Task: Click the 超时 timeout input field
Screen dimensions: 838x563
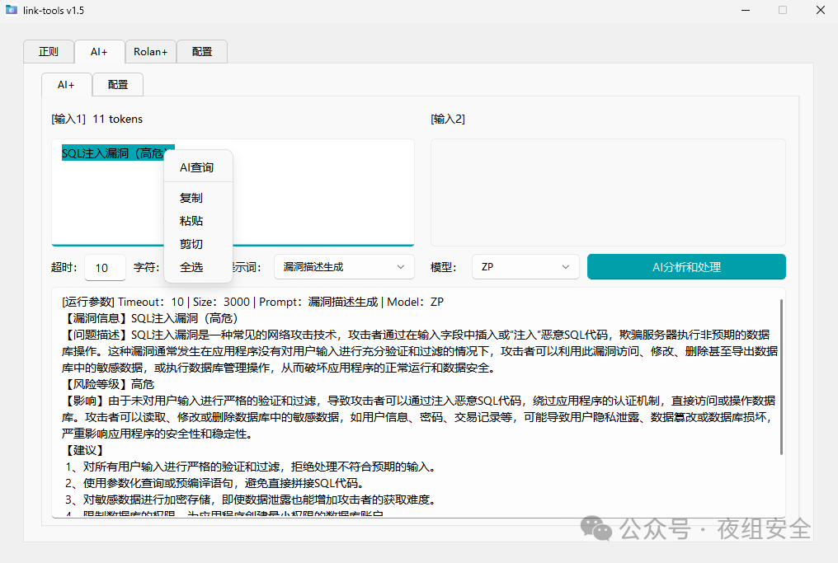Action: click(104, 268)
